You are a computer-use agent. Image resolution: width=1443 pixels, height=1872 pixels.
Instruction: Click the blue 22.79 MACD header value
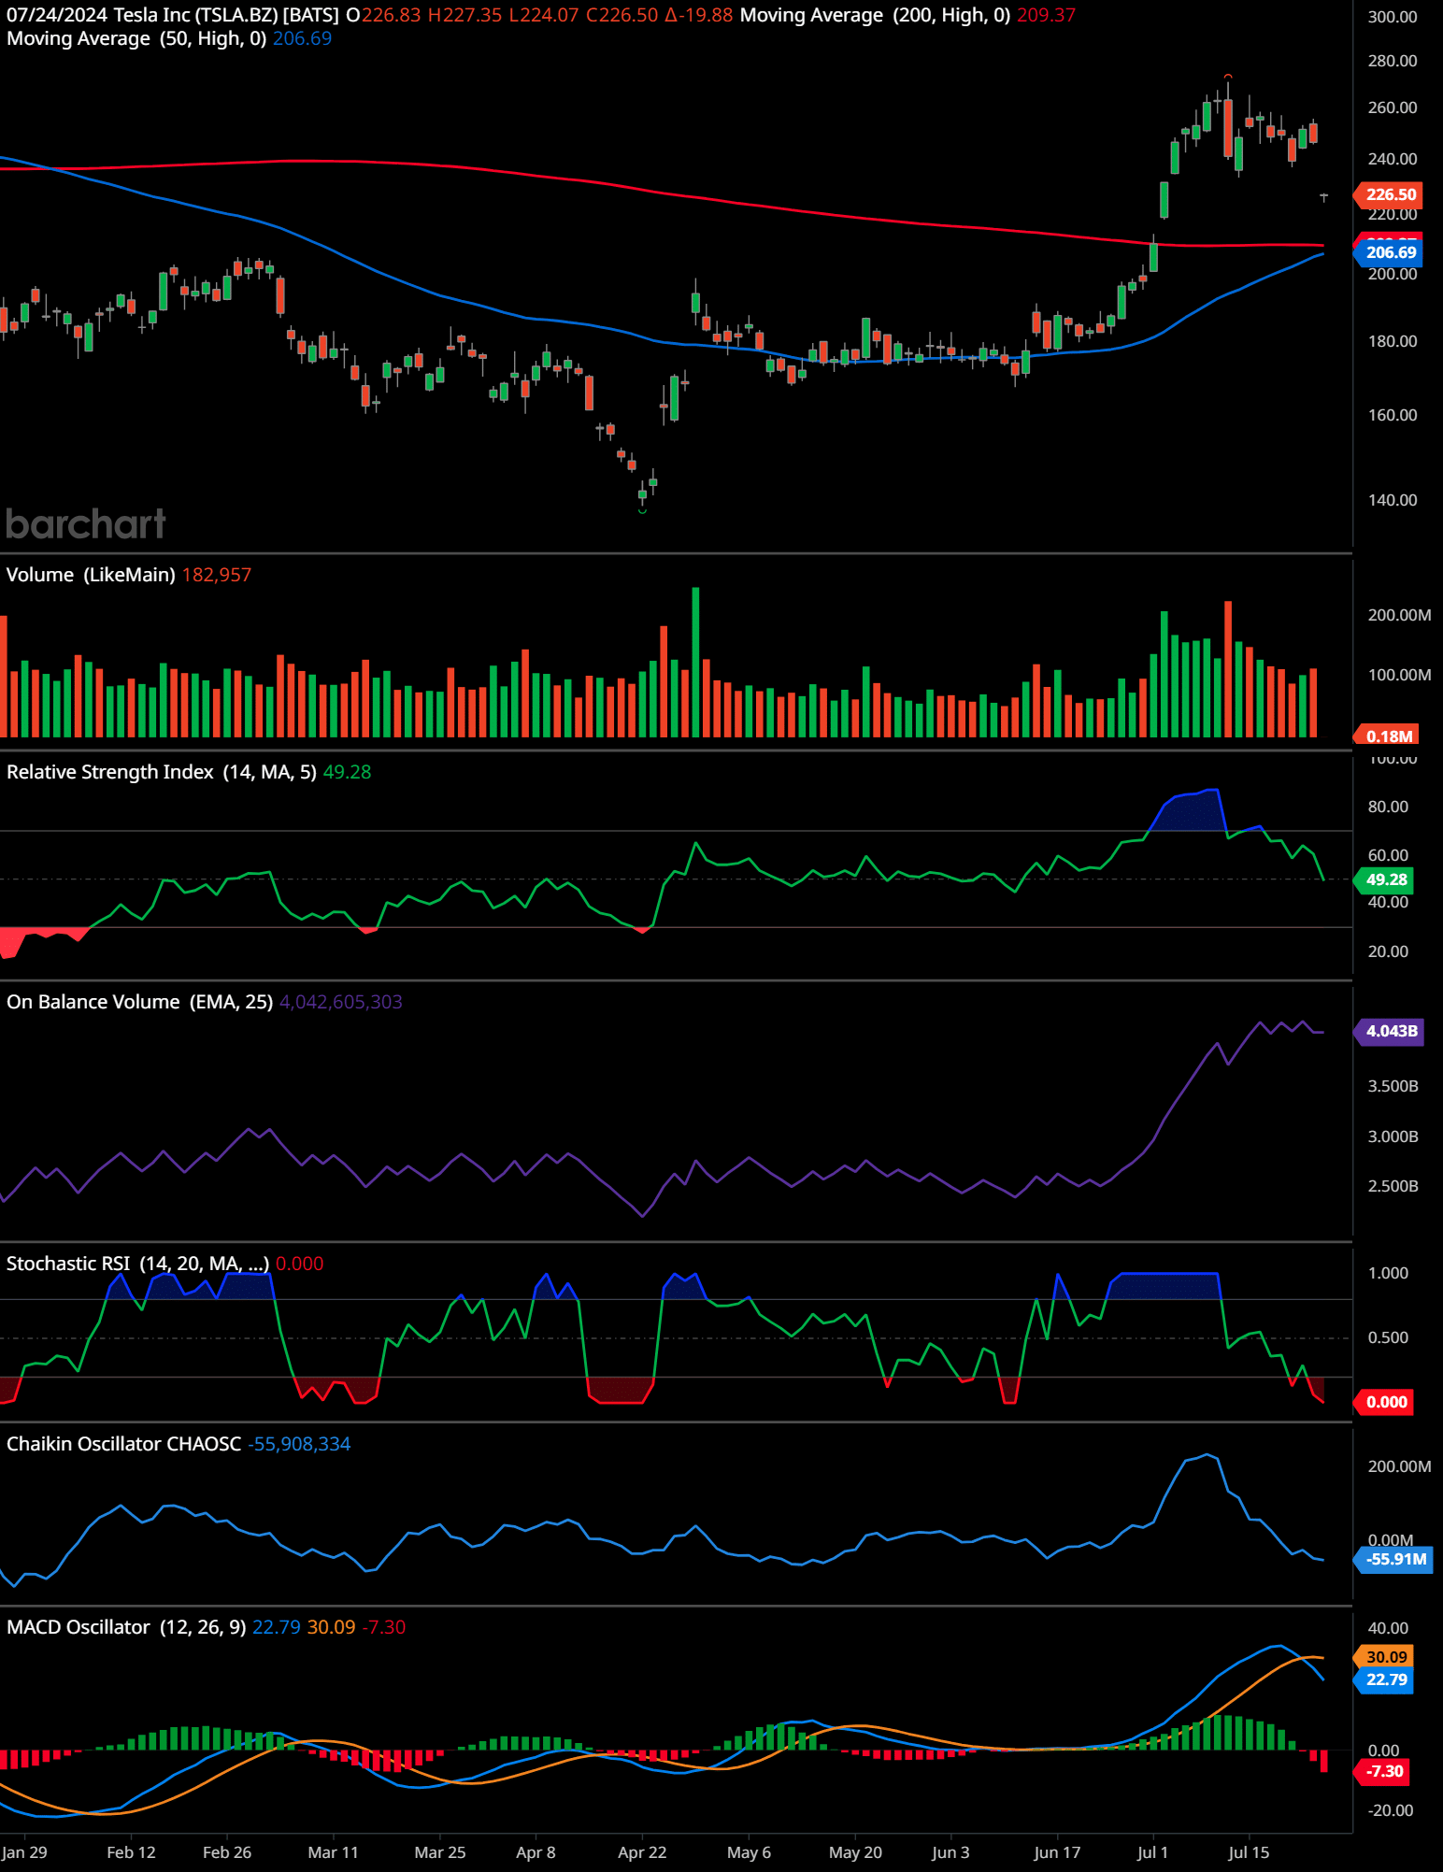tap(277, 1627)
